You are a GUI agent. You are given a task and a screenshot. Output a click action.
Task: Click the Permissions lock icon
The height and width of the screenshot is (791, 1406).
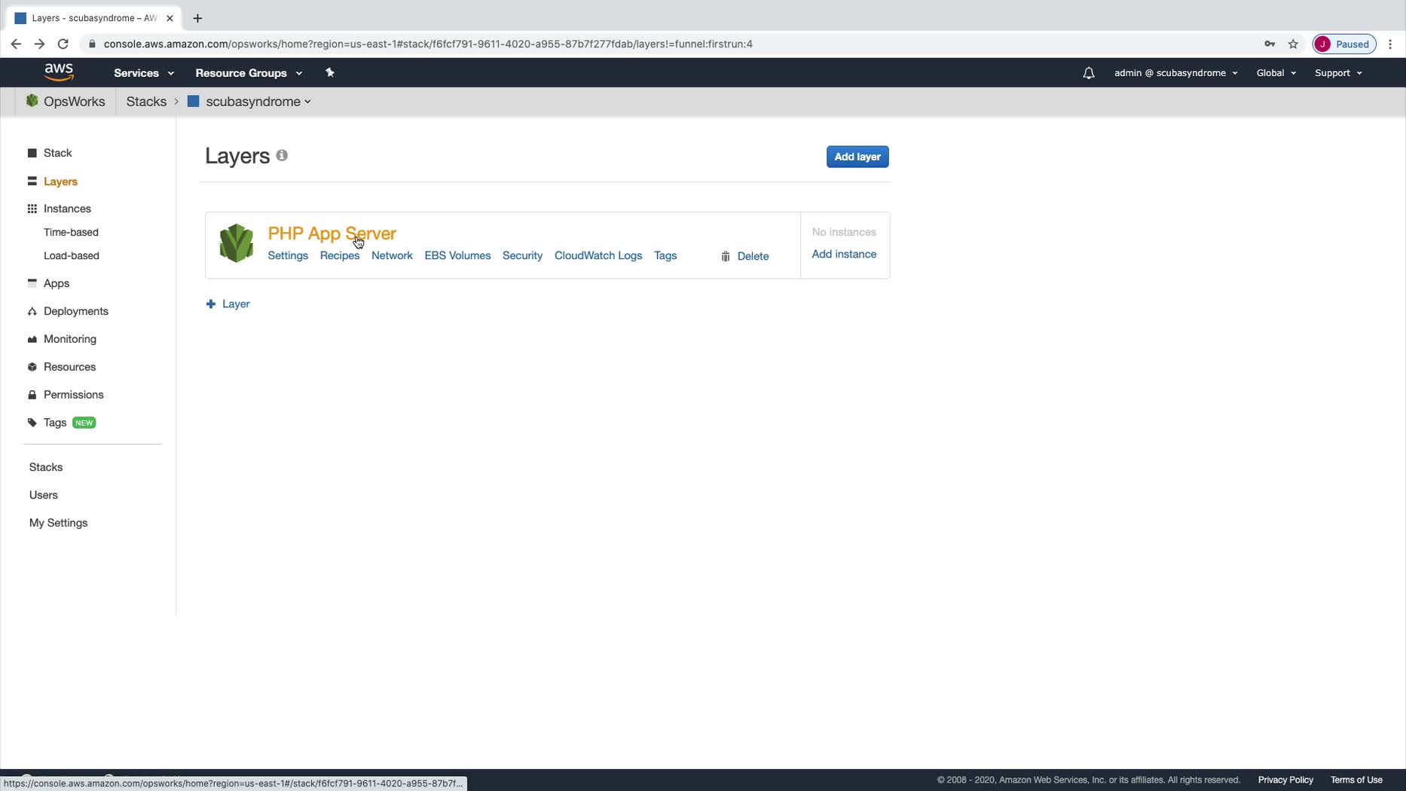[x=32, y=395]
